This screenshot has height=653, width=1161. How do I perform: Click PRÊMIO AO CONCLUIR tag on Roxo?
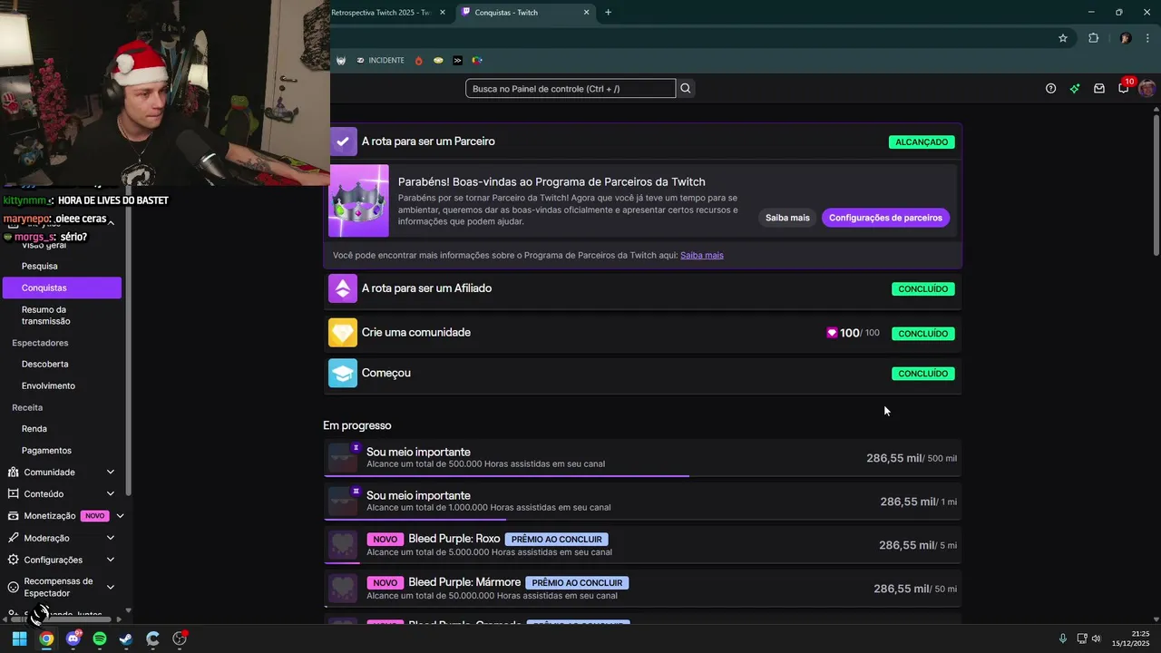point(556,539)
